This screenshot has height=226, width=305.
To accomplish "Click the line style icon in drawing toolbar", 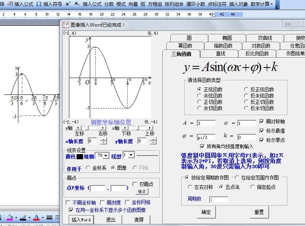I will (x=50, y=217).
